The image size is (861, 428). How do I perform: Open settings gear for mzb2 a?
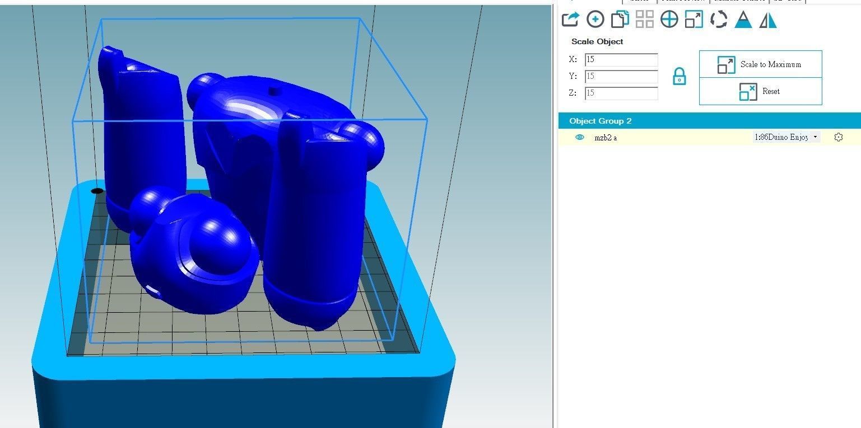(x=839, y=137)
